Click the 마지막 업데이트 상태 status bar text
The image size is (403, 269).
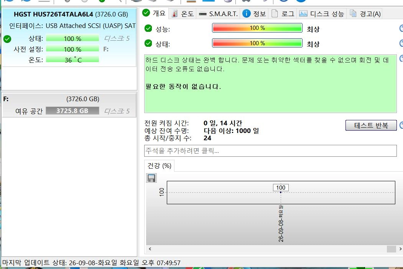coord(91,262)
